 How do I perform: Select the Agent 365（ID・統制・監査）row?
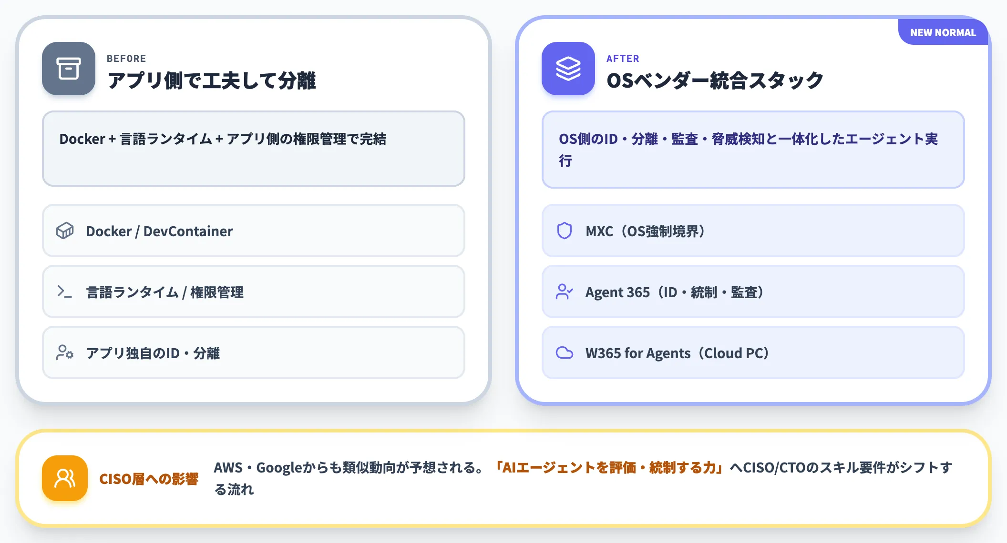coord(753,292)
